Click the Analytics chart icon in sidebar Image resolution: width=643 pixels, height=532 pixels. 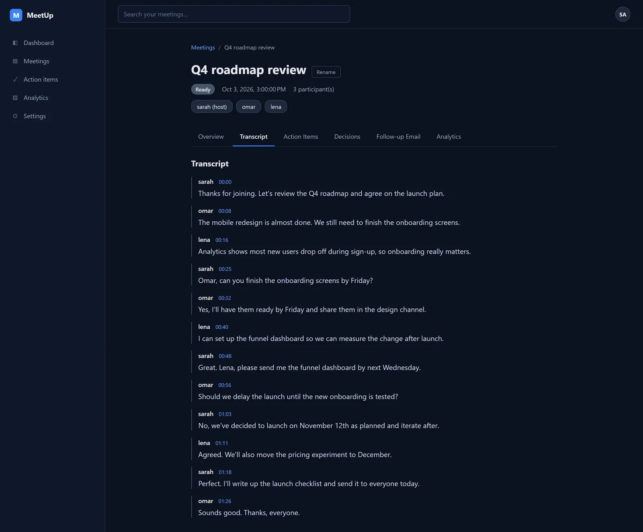15,98
